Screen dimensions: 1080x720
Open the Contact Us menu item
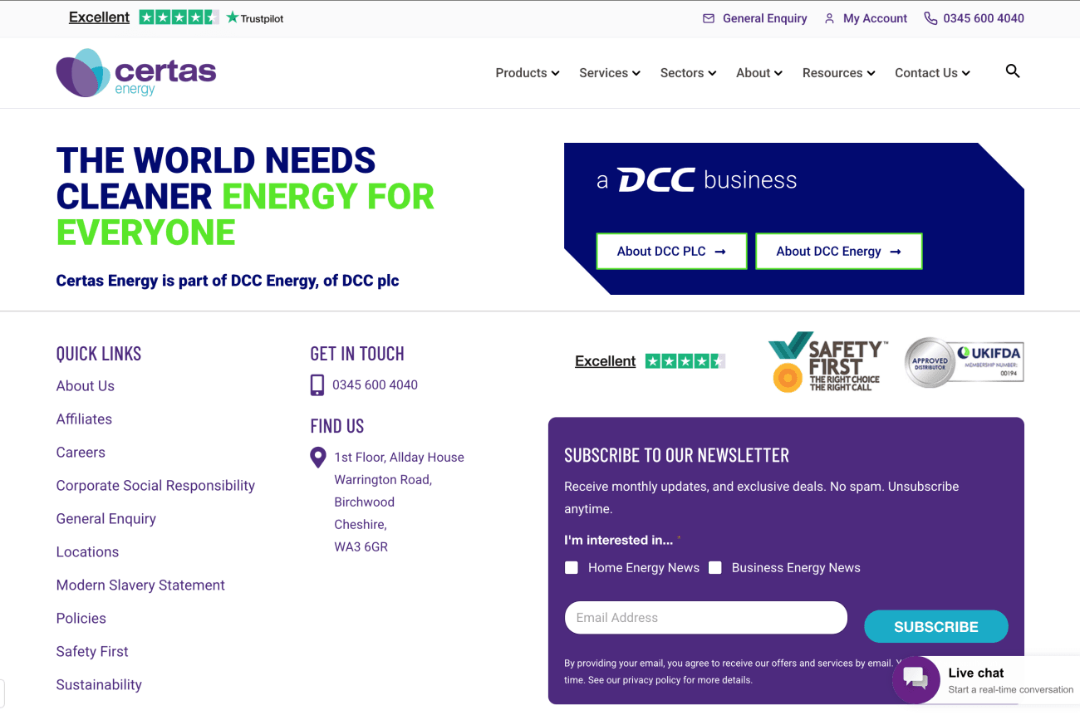pos(931,73)
